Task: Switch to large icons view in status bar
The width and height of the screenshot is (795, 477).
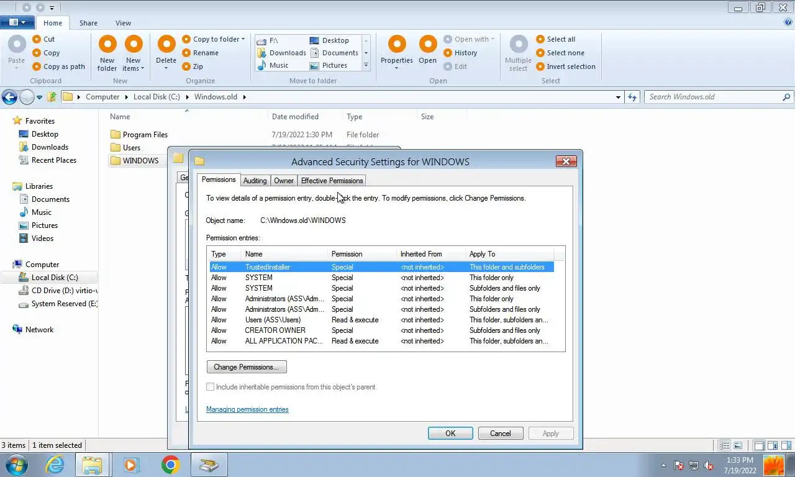Action: pos(738,445)
